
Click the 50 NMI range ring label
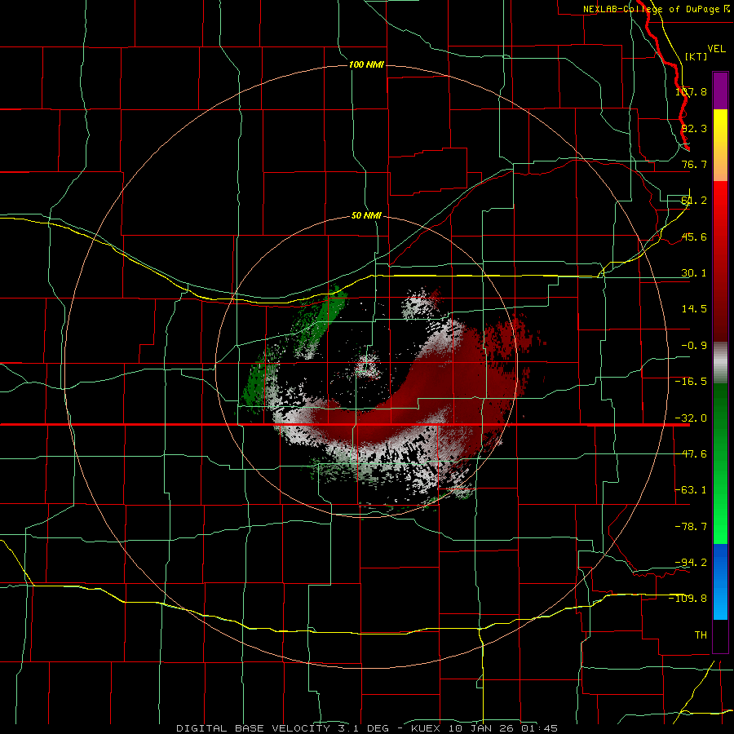click(x=366, y=216)
